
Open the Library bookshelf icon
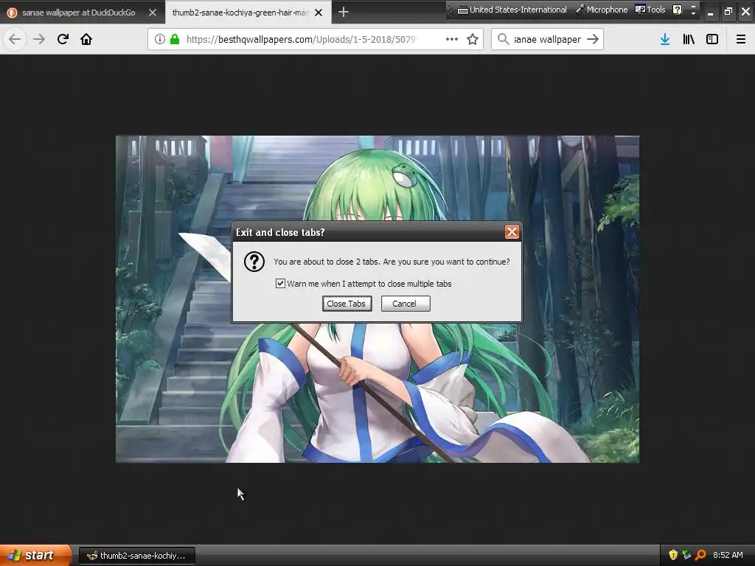tap(689, 39)
